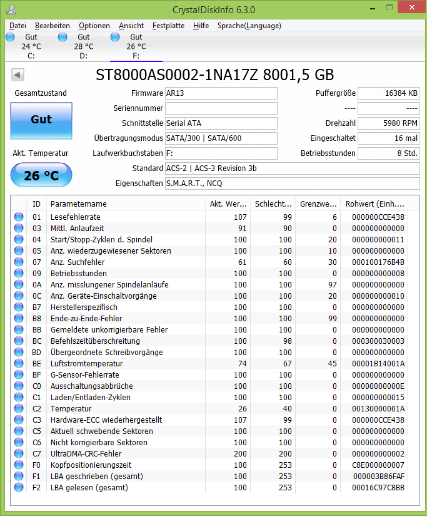
Task: Minimize the CrystalDiskInfo window
Action: click(373, 8)
